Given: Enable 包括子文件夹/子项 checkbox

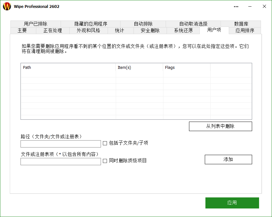Looking at the screenshot, I should (x=105, y=143).
